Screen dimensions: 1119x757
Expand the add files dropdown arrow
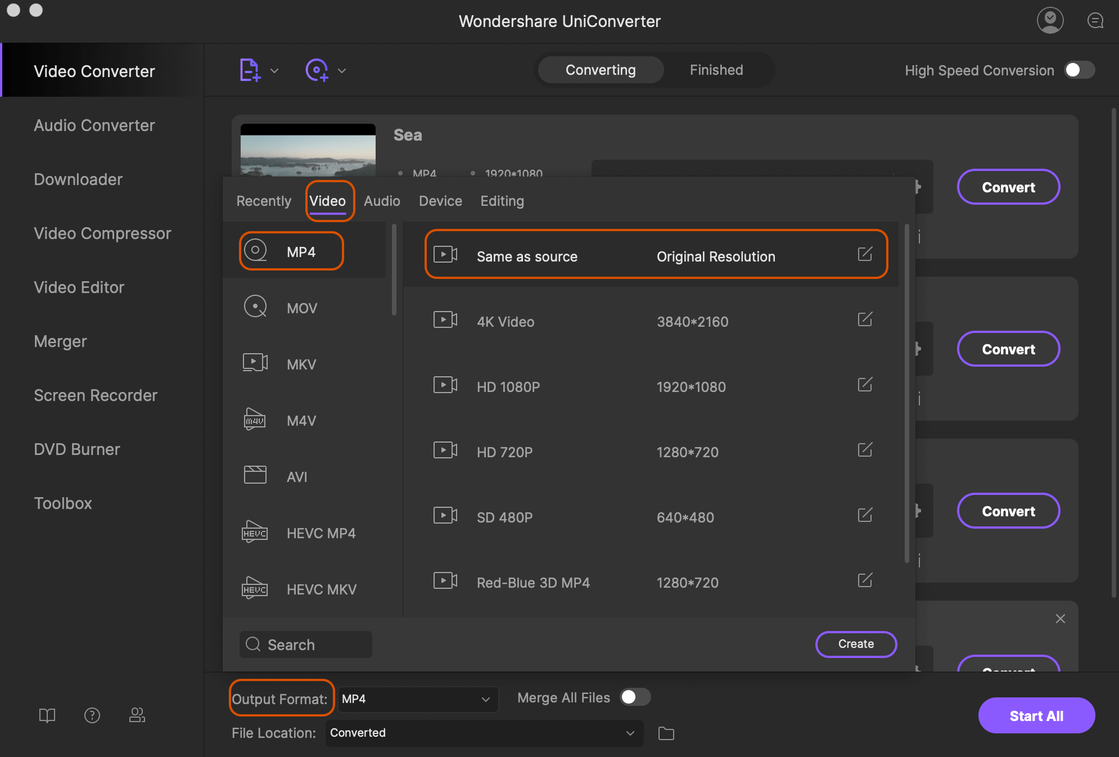tap(274, 69)
